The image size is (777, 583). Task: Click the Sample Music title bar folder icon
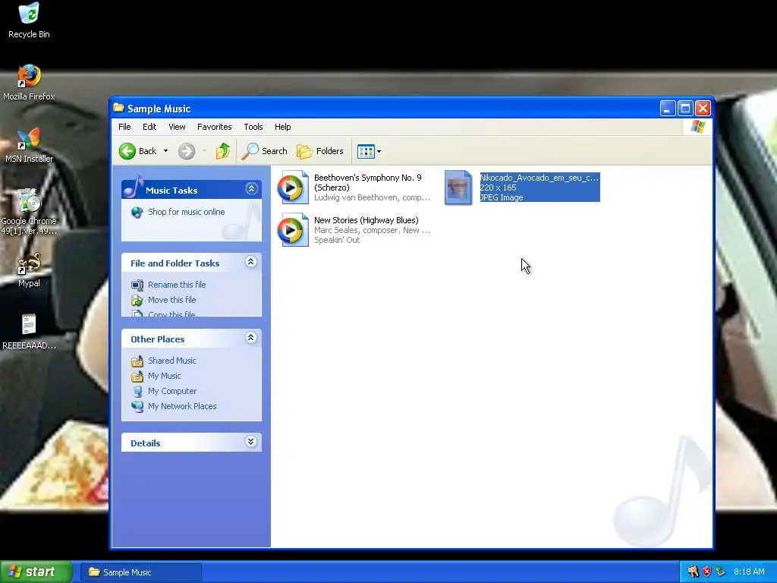pos(118,108)
